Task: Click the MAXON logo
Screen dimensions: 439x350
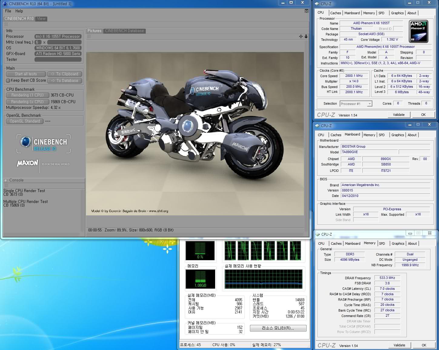Action: [x=28, y=163]
